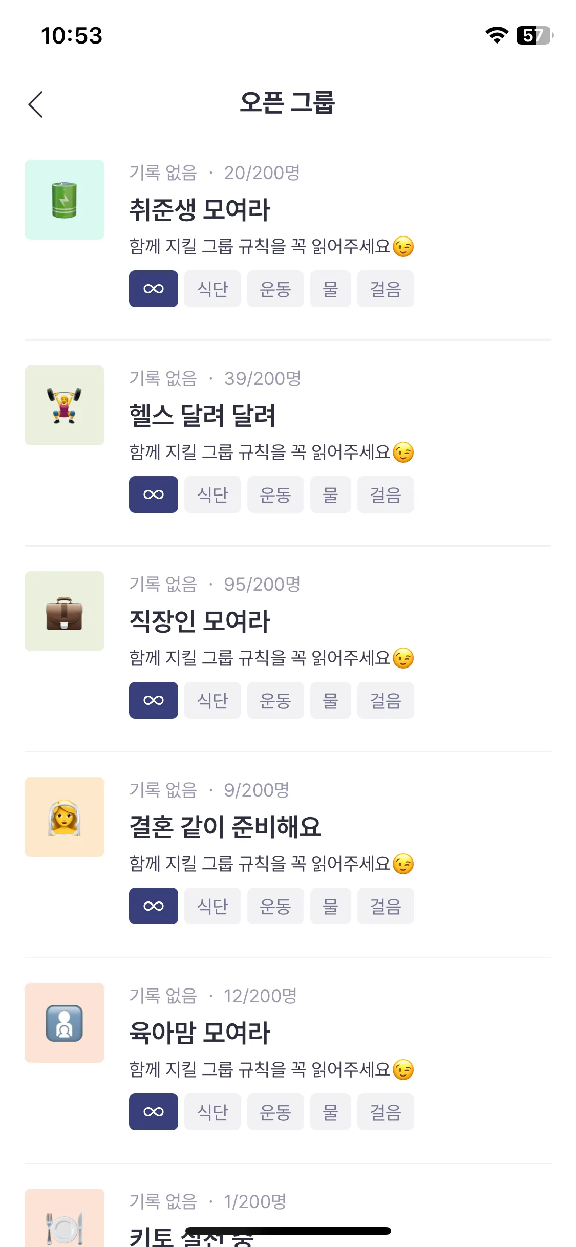Open 결혼 같이 준비해요 group
This screenshot has height=1247, width=576.
click(x=225, y=827)
